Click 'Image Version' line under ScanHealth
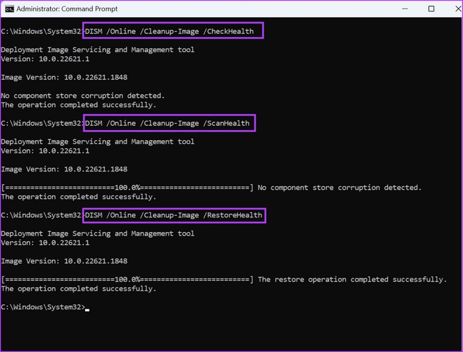 64,169
